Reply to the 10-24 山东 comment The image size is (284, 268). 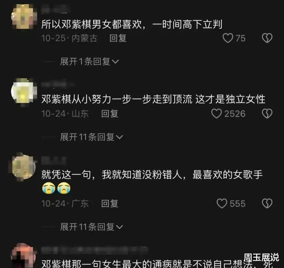click(x=110, y=114)
